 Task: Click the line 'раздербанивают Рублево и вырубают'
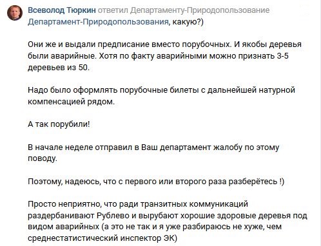[168, 216]
